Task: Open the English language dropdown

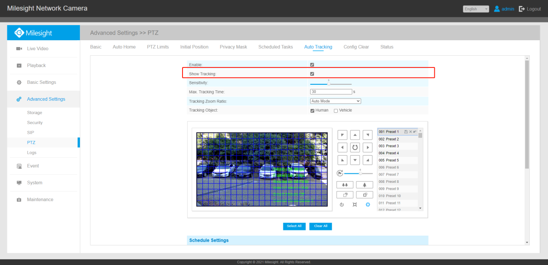Action: tap(476, 9)
